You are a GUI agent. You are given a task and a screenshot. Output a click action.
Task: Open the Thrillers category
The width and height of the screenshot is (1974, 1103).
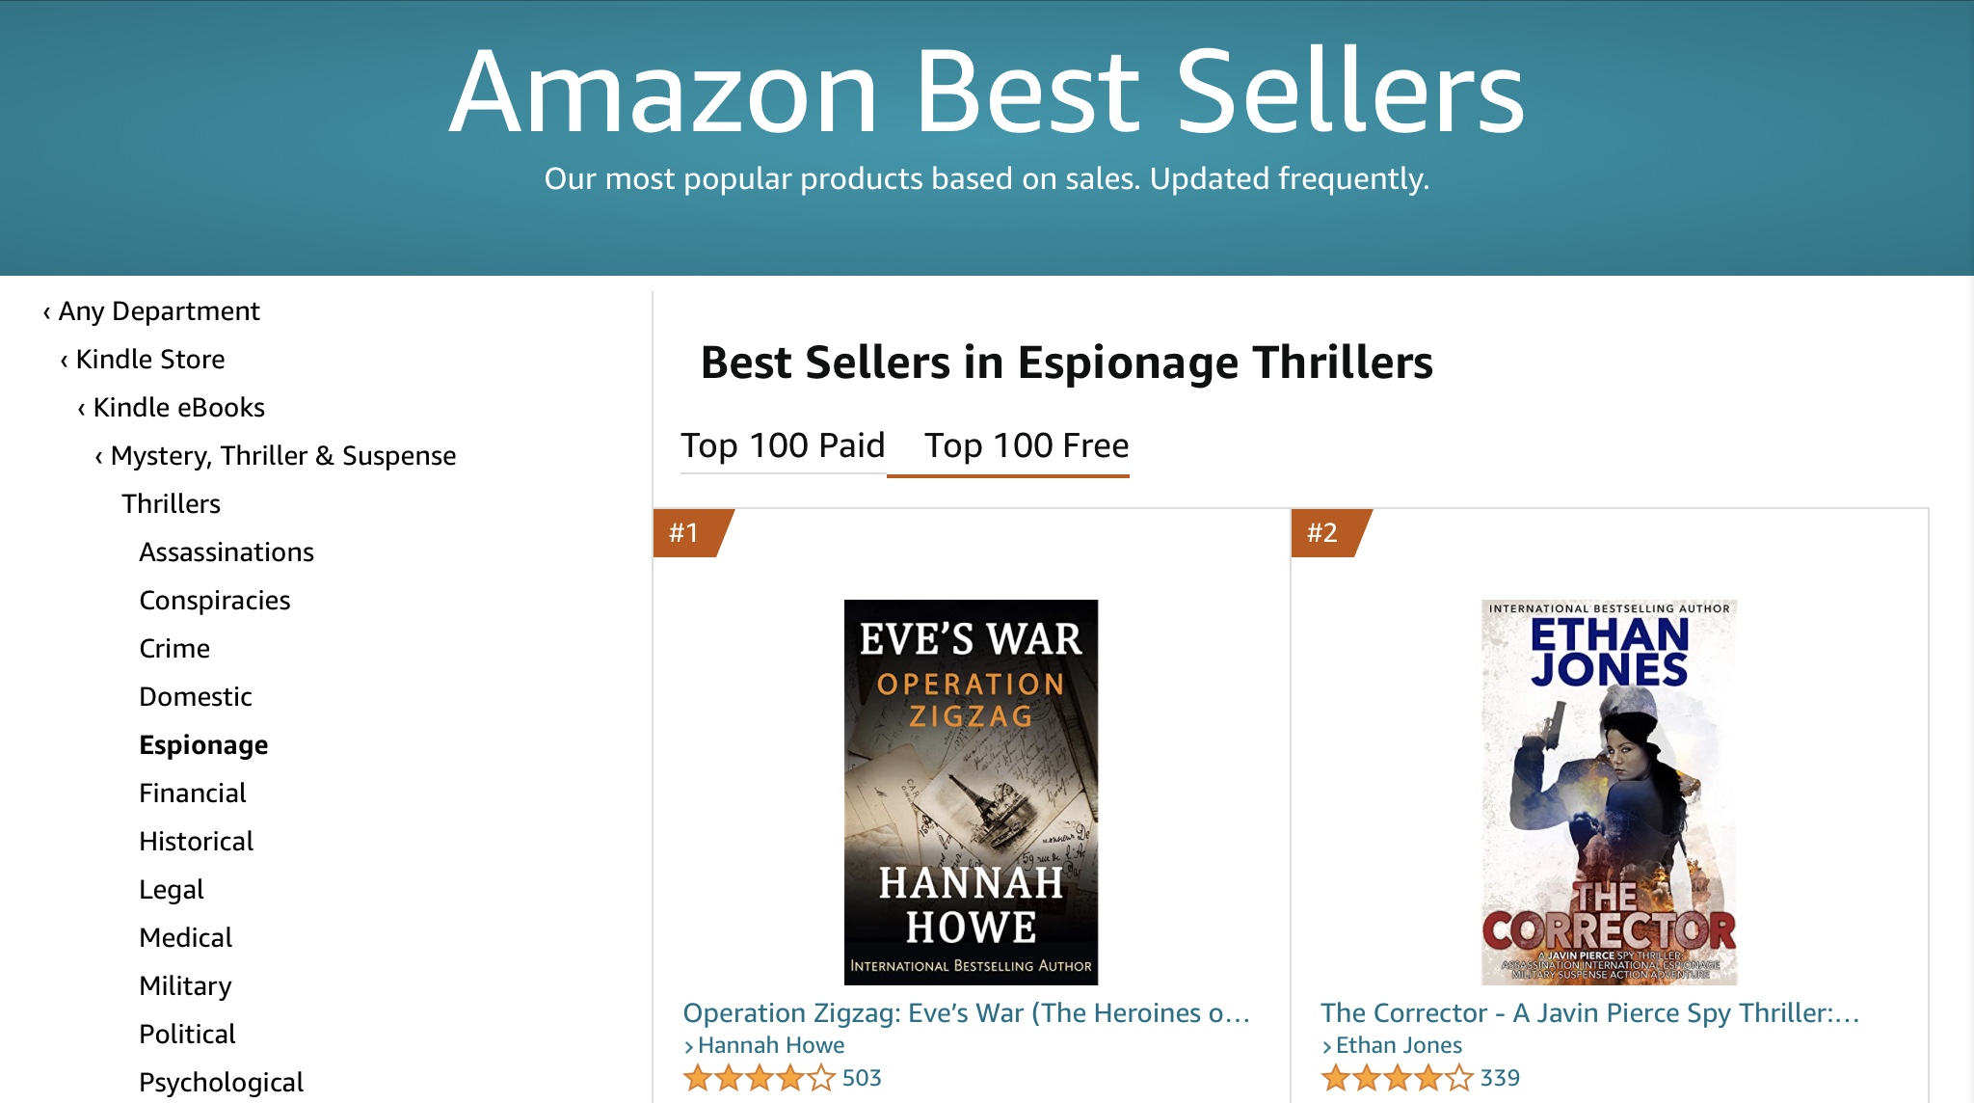171,504
